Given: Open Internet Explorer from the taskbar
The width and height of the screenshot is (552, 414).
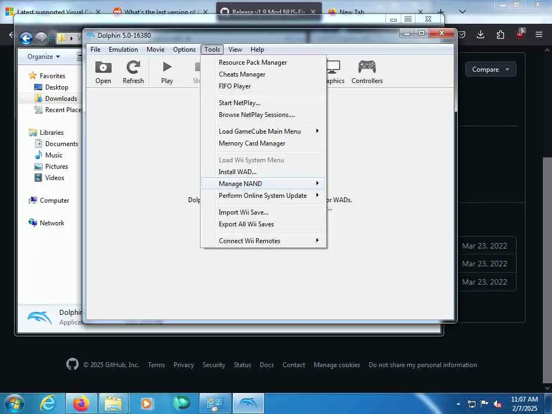Looking at the screenshot, I should [48, 403].
